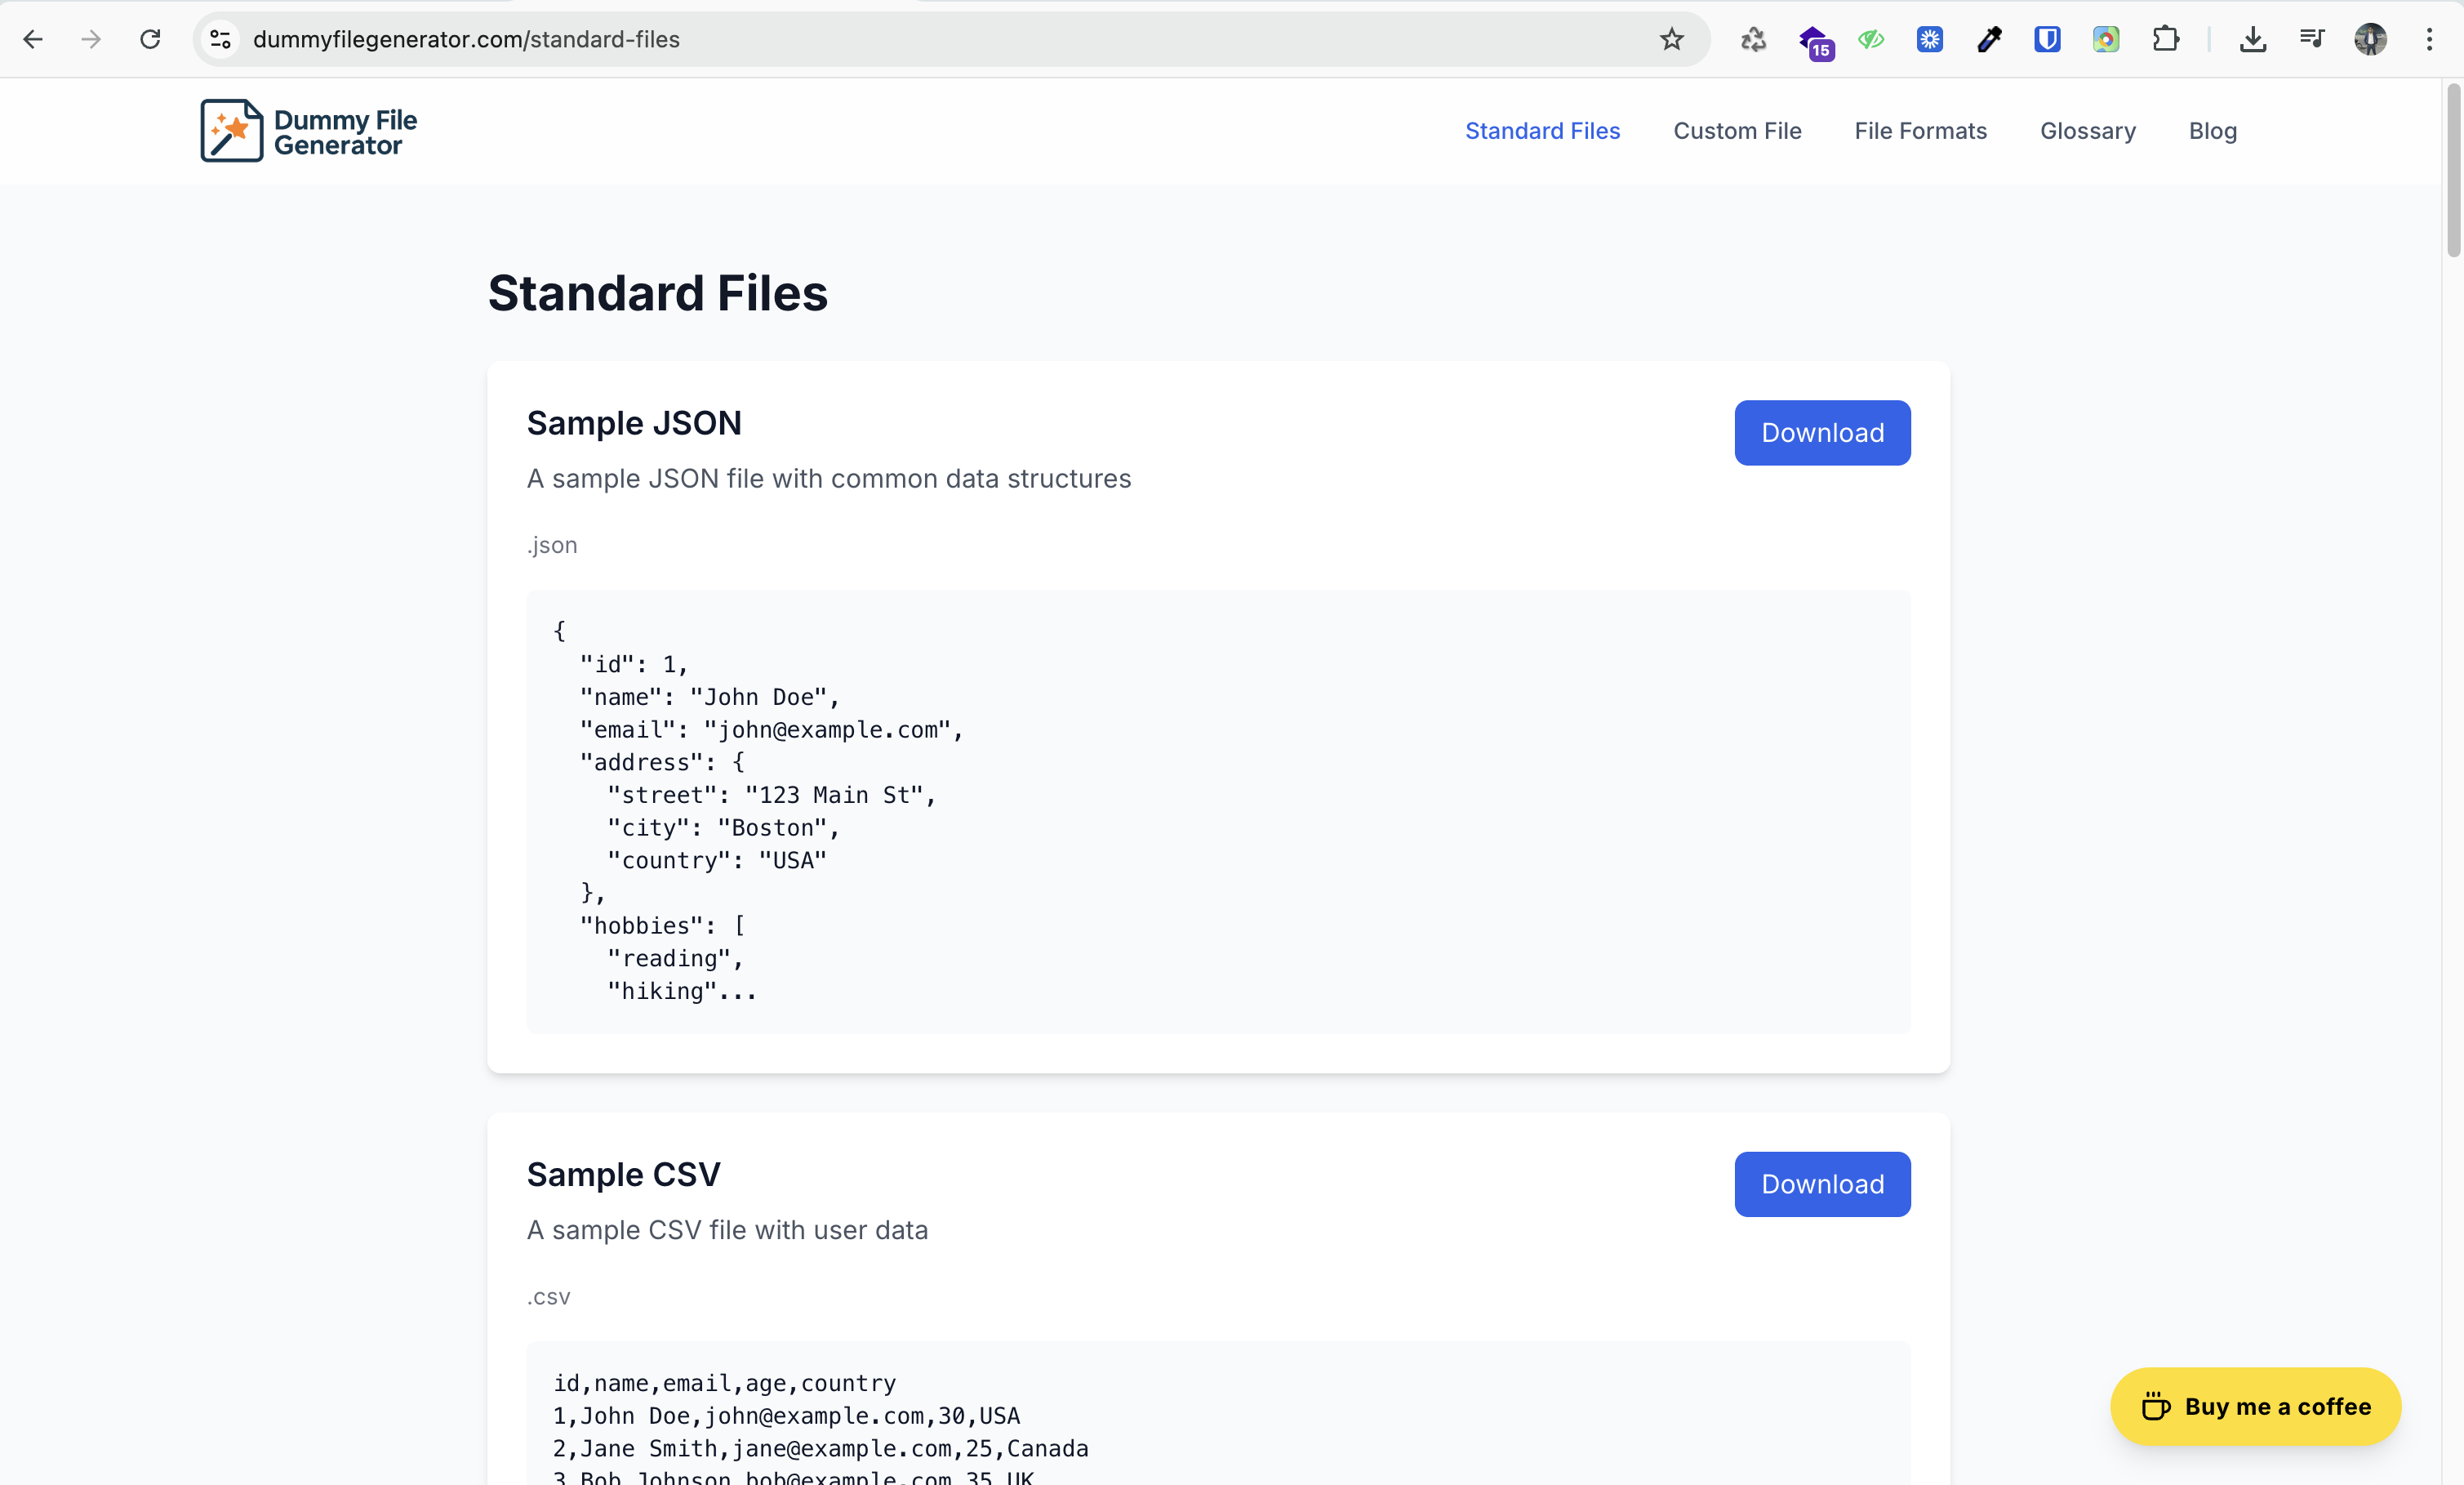Navigate back using the back arrow

[33, 39]
